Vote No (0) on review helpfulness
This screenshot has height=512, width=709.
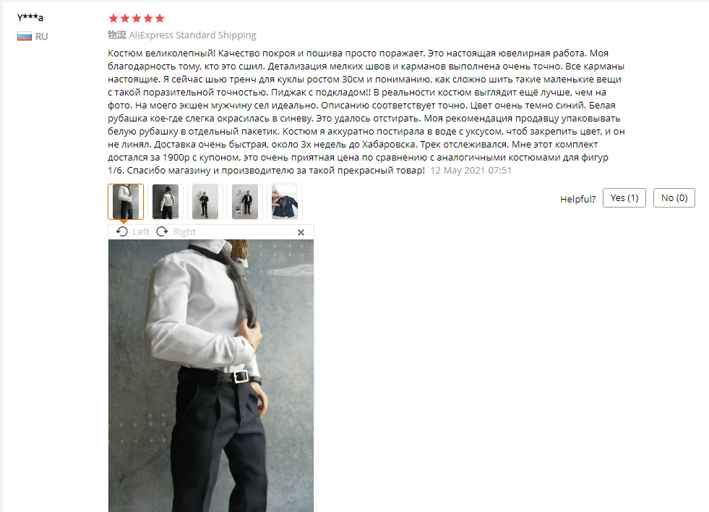[674, 198]
